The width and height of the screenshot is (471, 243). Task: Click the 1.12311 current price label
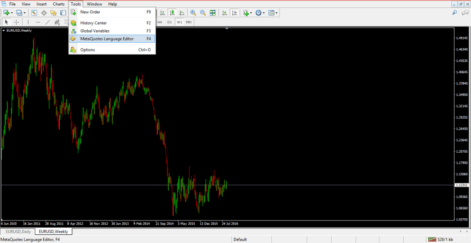click(462, 185)
